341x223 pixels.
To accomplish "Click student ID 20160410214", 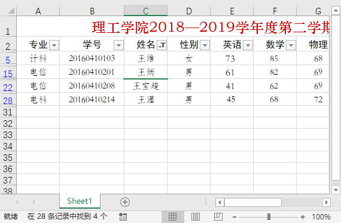I will [92, 99].
